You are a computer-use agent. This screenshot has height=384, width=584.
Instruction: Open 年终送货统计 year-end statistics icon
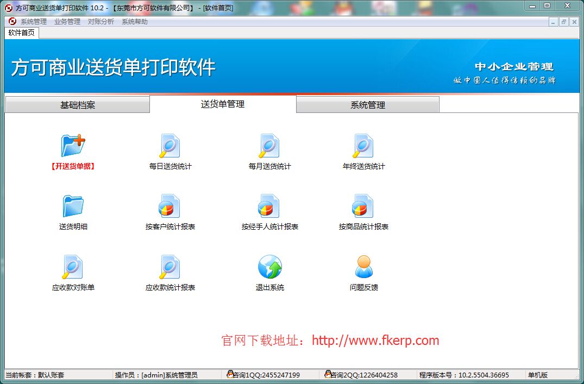[363, 146]
